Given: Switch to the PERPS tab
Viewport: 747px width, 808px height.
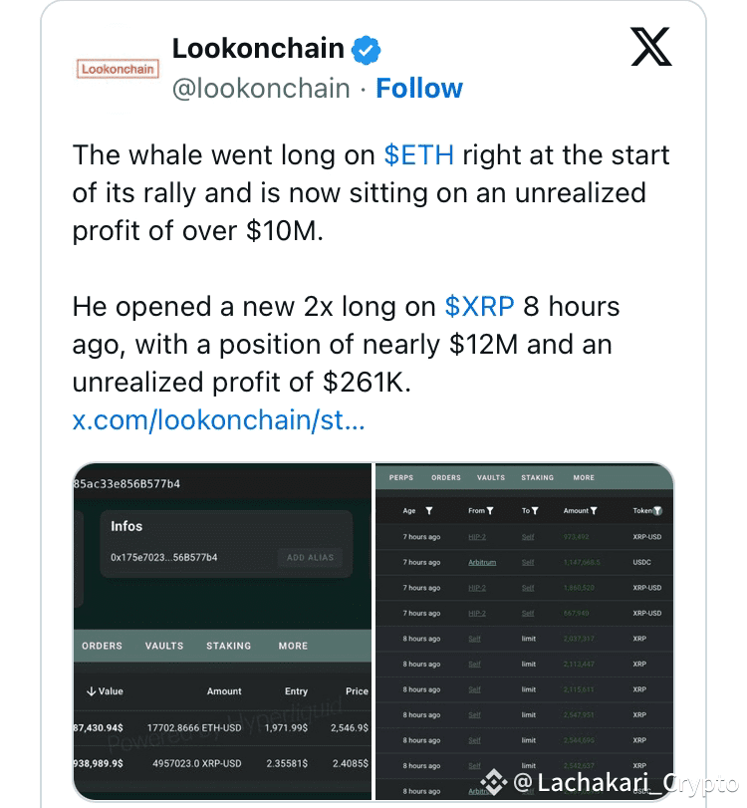Looking at the screenshot, I should coord(401,477).
